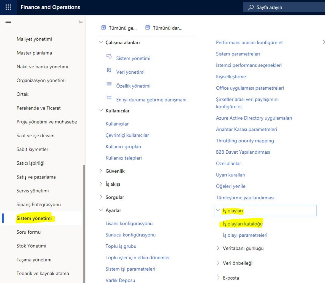Open the app launcher waffle icon
This screenshot has width=325, height=283.
pos(8,7)
